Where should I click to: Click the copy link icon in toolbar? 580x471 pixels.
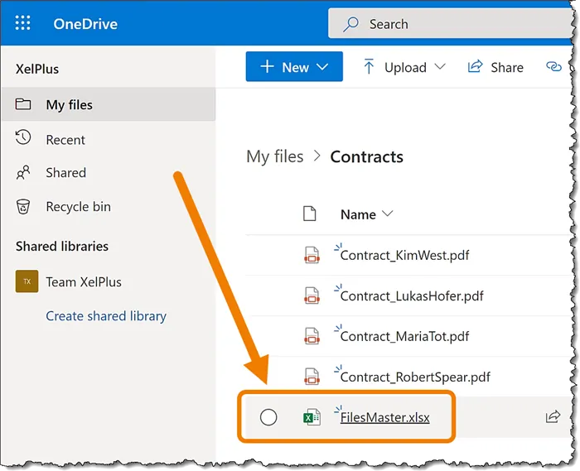pyautogui.click(x=553, y=67)
